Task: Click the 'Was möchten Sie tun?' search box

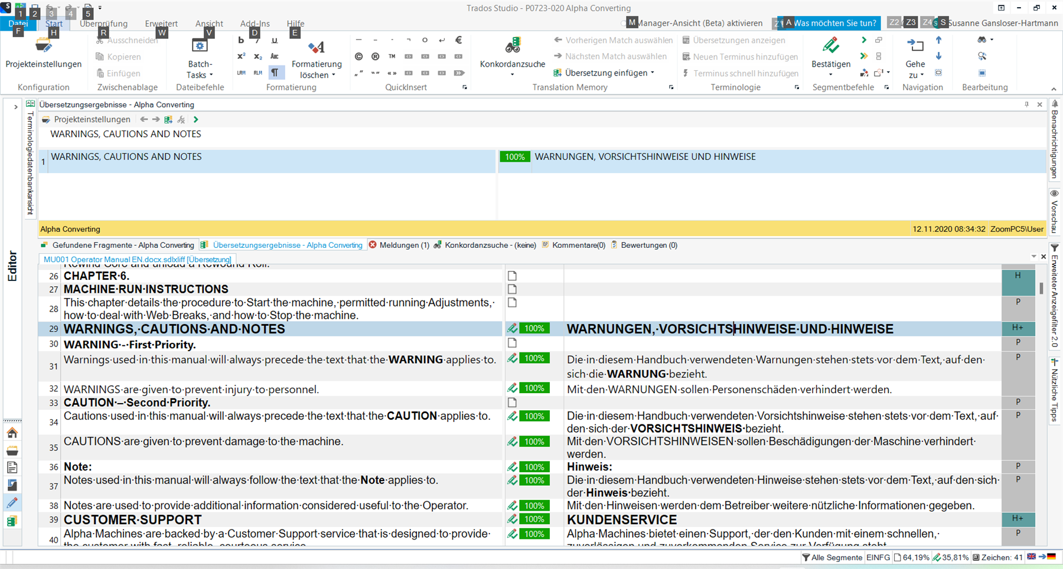Action: [x=829, y=23]
